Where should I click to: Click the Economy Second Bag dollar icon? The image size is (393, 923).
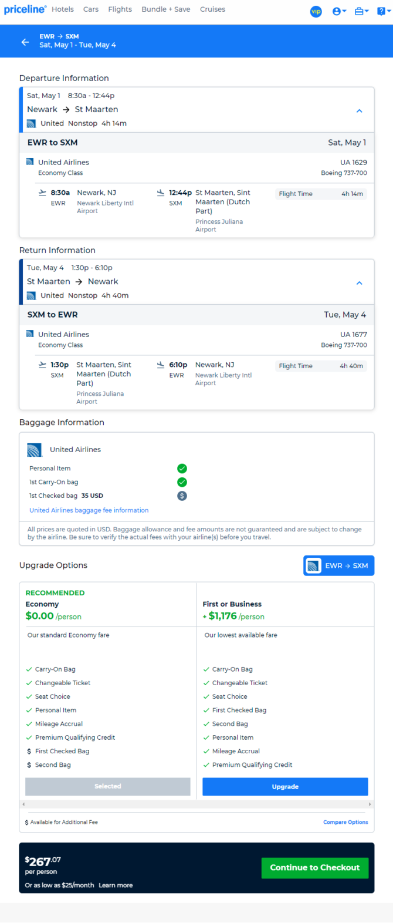click(29, 765)
